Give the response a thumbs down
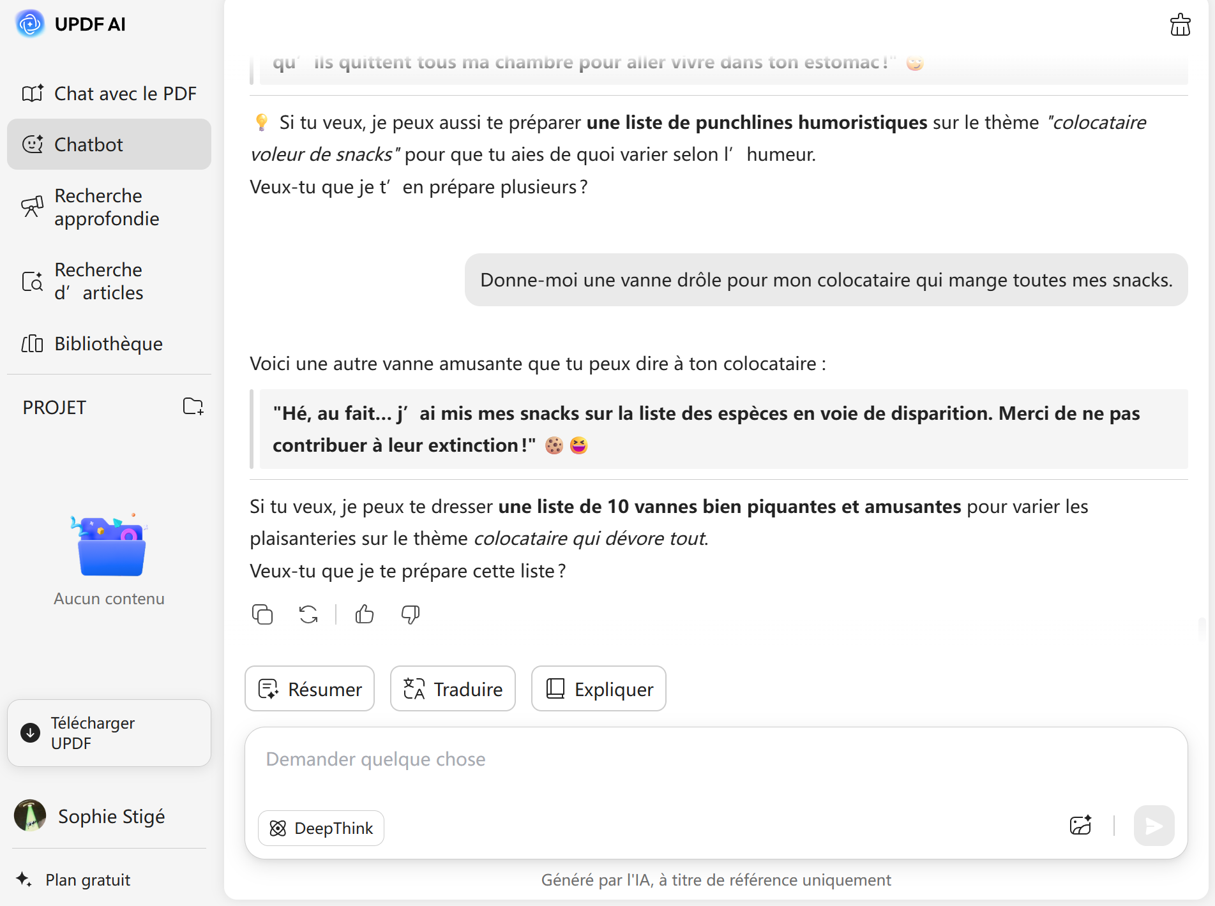 411,614
